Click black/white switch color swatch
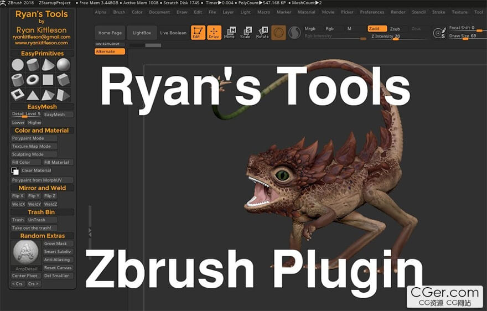487x311 pixels. (15, 171)
